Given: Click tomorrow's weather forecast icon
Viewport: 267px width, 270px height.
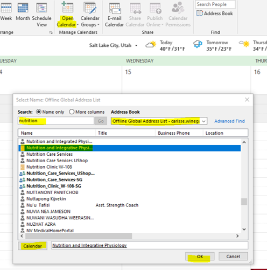Looking at the screenshot, I should tap(198, 44).
